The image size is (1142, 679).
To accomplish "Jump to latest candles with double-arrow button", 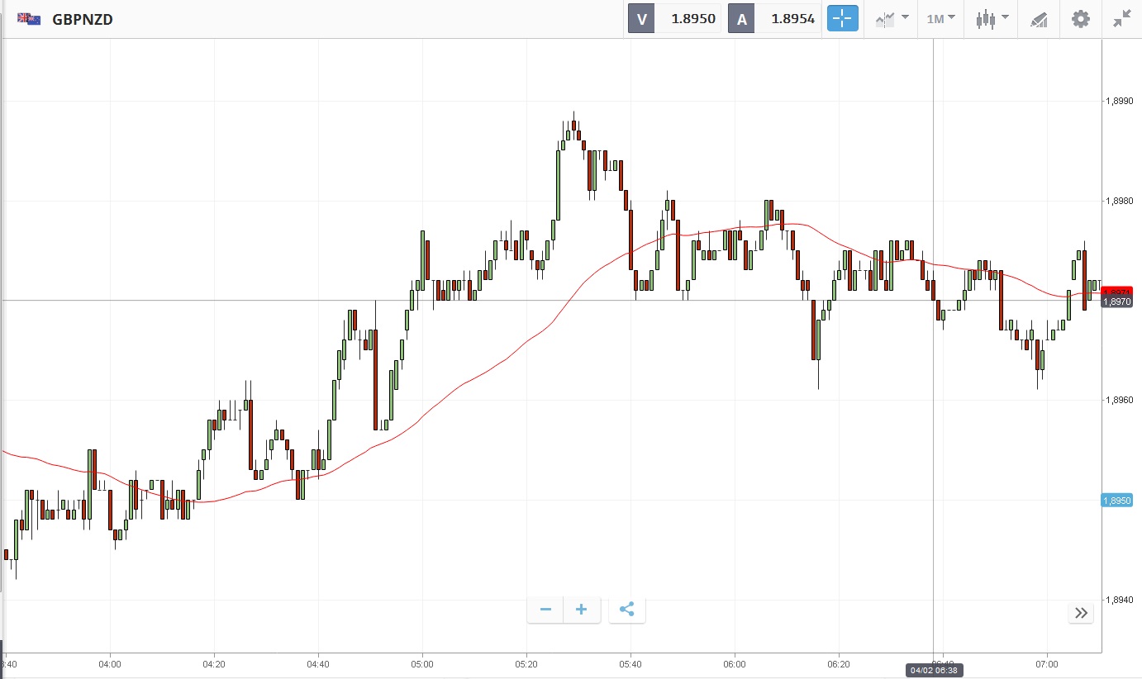I will pos(1081,613).
